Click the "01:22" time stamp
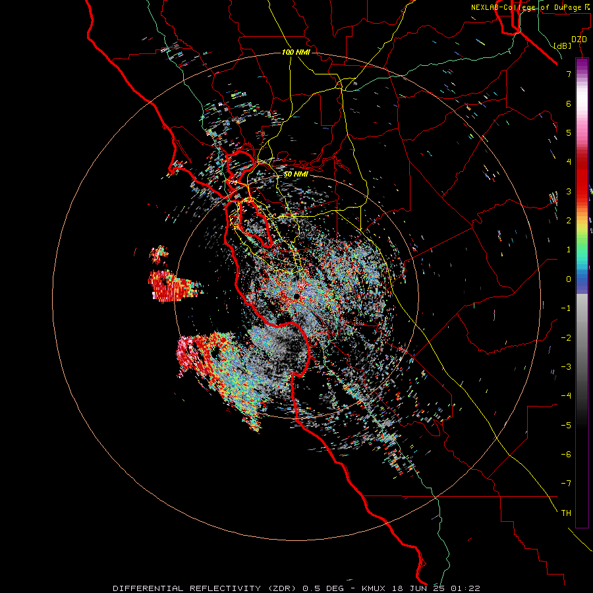Screen dimensions: 593x593 coord(465,588)
